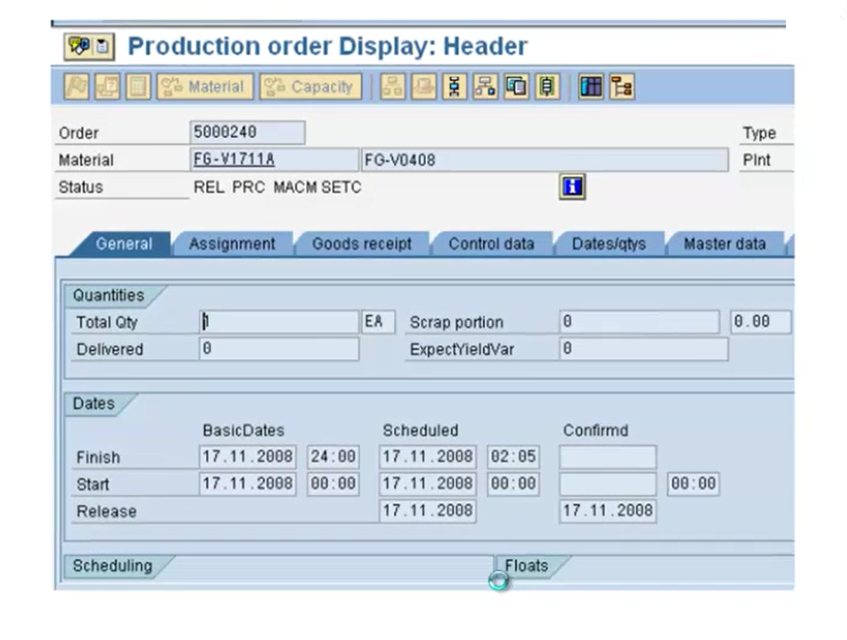Click the empty confirmed start date field
847x640 pixels.
(609, 484)
